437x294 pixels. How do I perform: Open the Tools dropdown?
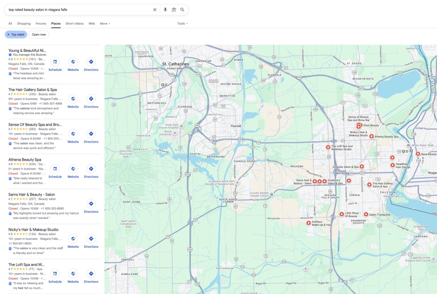(x=182, y=23)
